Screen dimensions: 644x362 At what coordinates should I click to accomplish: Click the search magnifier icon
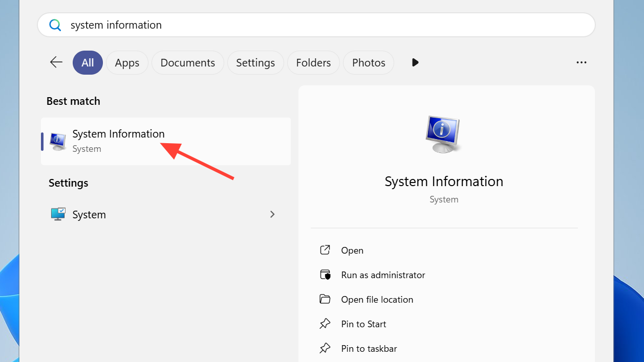[55, 25]
